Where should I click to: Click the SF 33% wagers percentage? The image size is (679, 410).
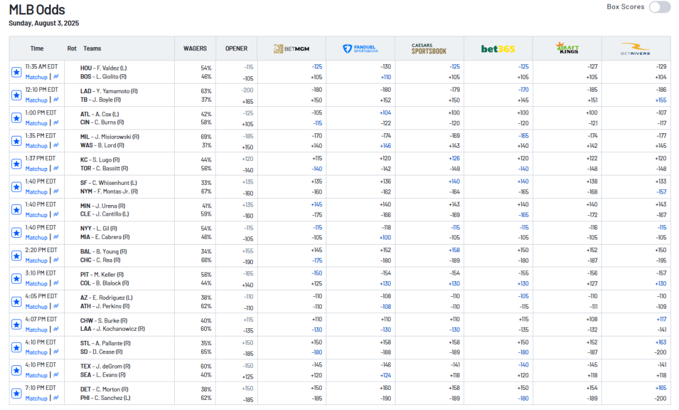[206, 183]
